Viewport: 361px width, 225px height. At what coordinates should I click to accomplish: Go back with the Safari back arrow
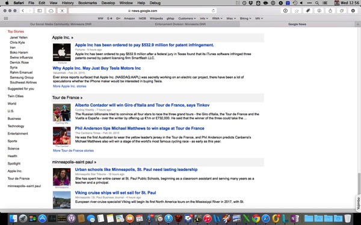pyautogui.click(x=23, y=11)
